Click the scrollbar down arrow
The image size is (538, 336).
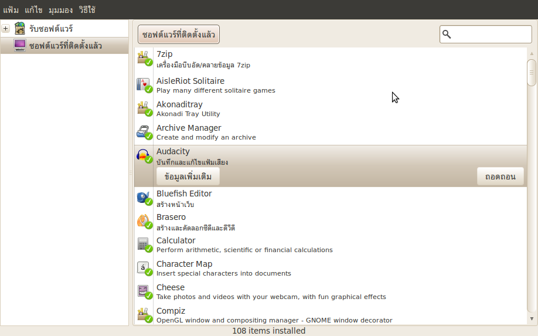(x=532, y=319)
